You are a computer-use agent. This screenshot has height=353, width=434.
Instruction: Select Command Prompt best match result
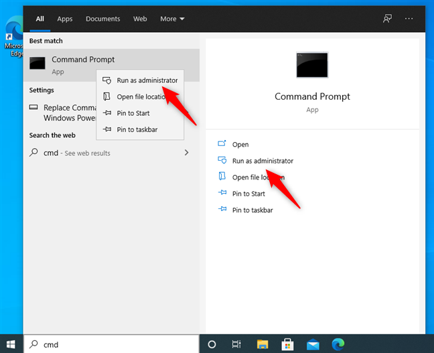tap(111, 66)
